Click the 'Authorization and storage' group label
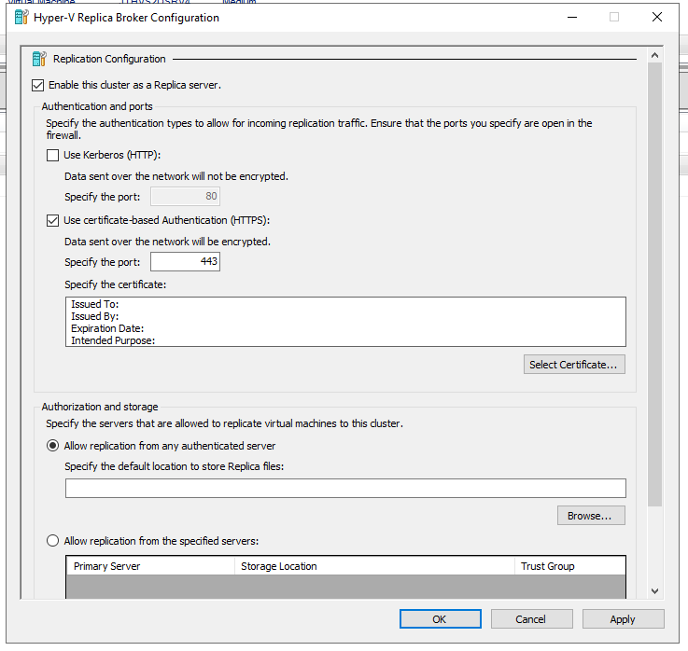688x651 pixels. 100,407
